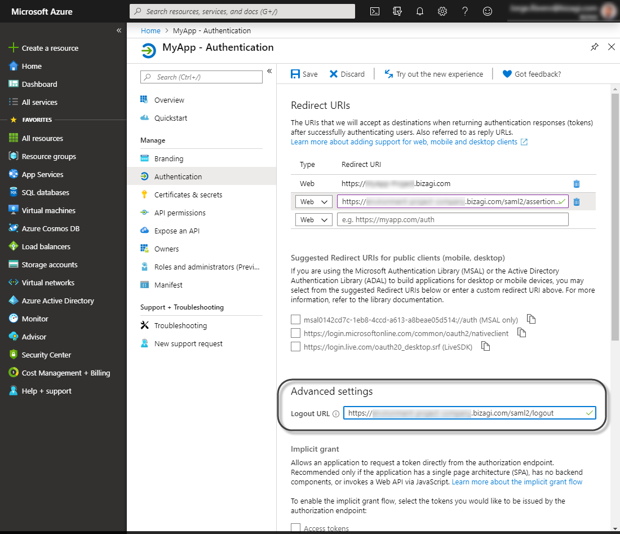Screen dimensions: 620x534
Task: Follow the Home breadcrumb link
Action: coord(150,31)
